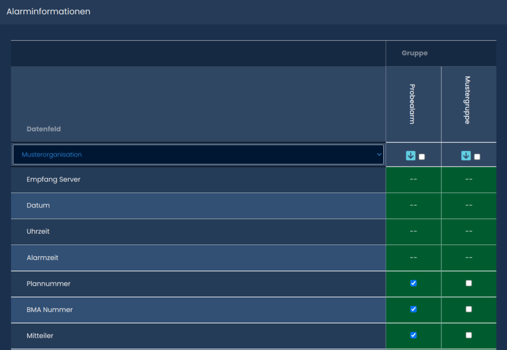Tick the select-all checkbox in Probealarm column

click(x=422, y=157)
